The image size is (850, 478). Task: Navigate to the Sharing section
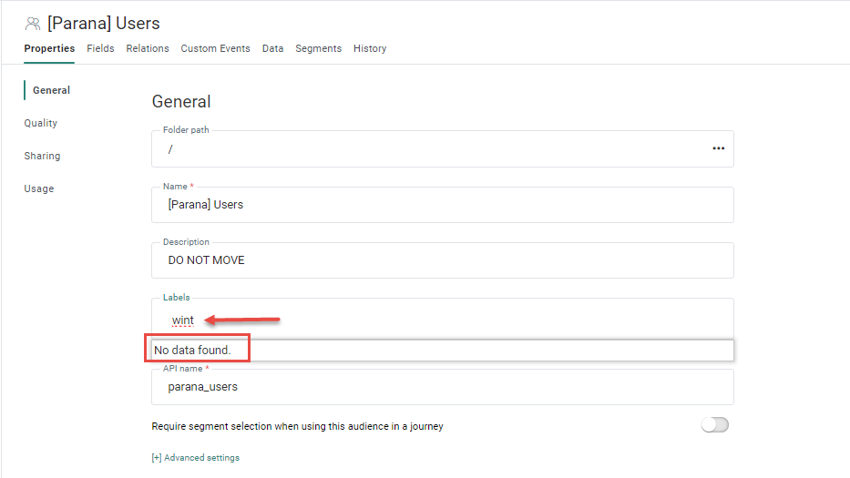42,156
